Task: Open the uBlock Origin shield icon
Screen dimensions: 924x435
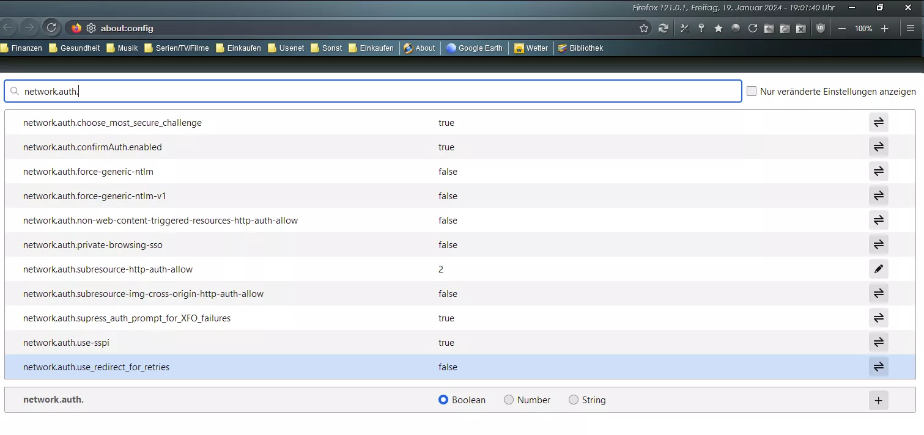Action: click(x=821, y=28)
